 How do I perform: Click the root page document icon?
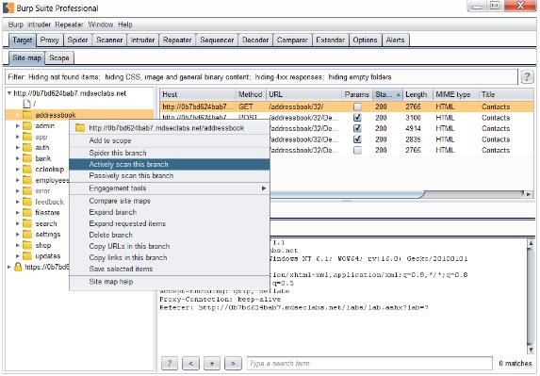pos(26,104)
